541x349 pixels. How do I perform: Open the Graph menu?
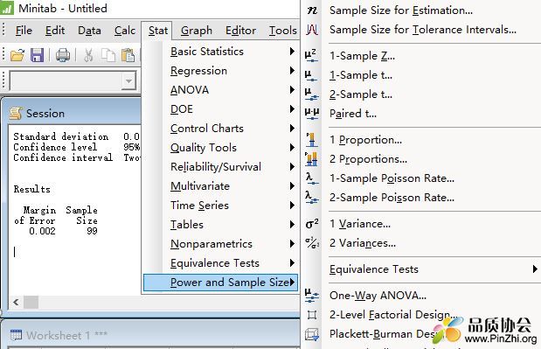click(x=197, y=31)
